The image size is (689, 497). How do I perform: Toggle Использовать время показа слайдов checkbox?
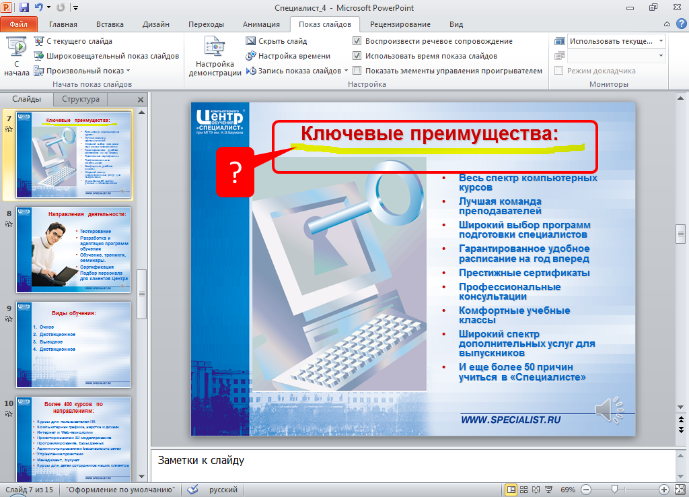tap(357, 56)
